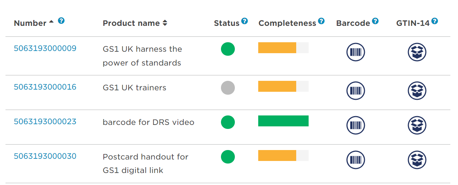Open product number 5063193000023 link
Screen dimensions: 458x185
coord(45,122)
